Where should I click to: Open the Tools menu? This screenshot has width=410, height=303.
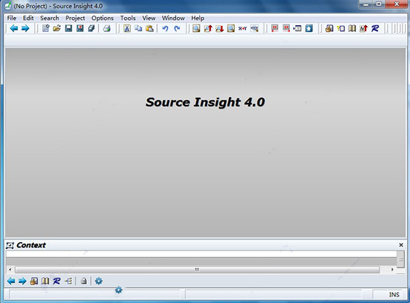[x=128, y=18]
